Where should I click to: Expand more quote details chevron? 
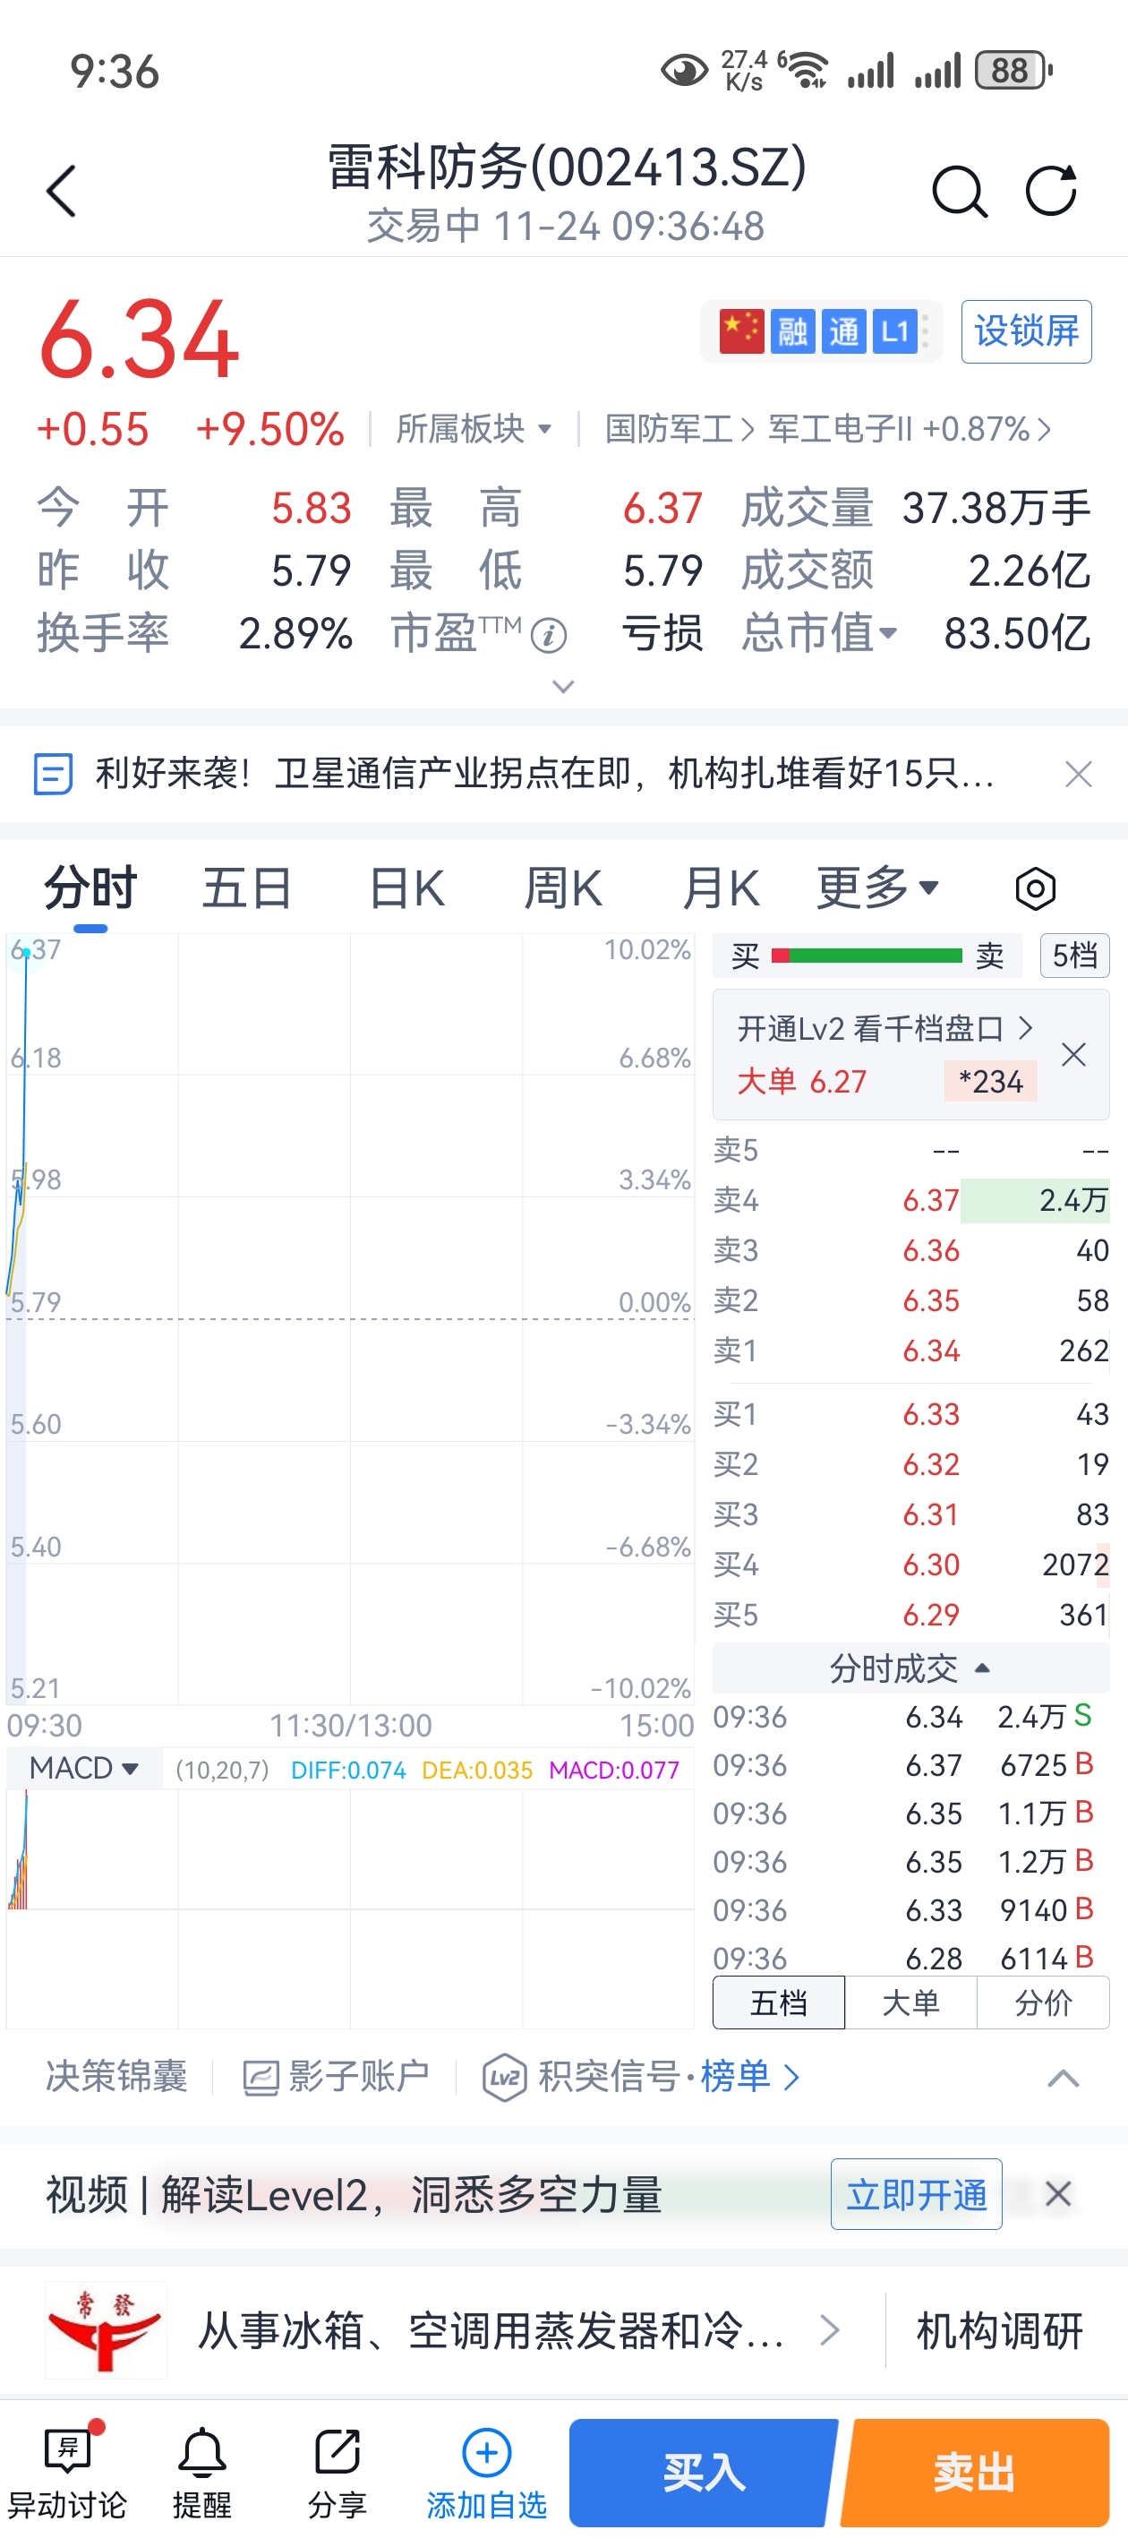tap(563, 686)
